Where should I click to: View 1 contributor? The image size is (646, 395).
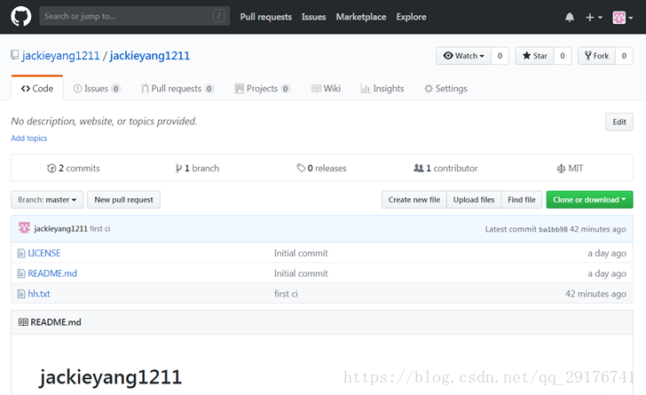[445, 168]
